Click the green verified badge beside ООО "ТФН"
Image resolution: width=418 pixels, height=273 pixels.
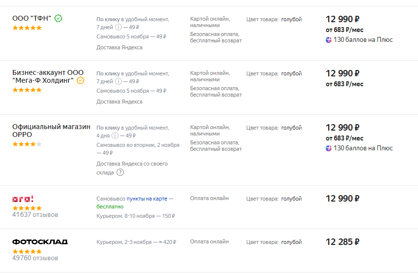tap(58, 19)
